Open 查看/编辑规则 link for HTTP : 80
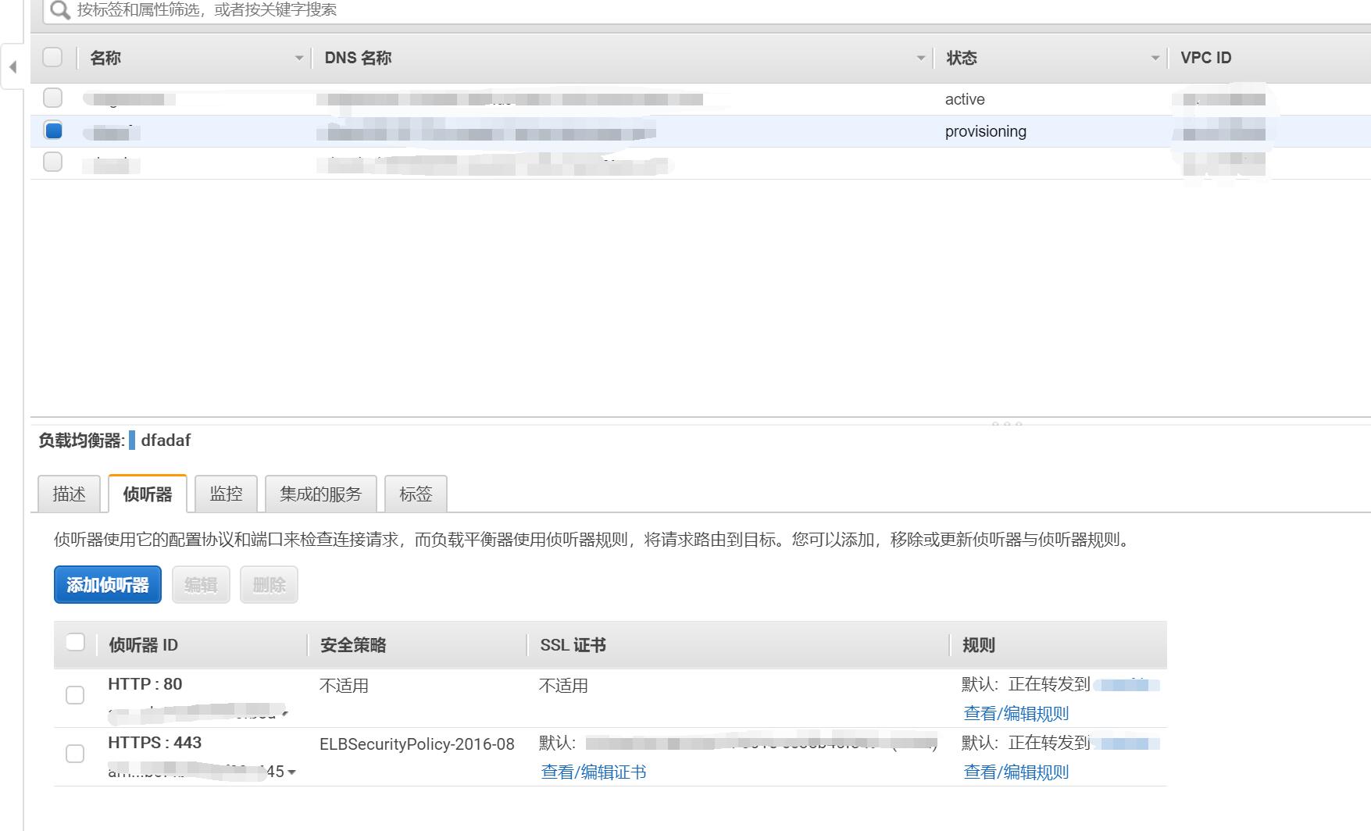This screenshot has width=1371, height=831. [1016, 713]
